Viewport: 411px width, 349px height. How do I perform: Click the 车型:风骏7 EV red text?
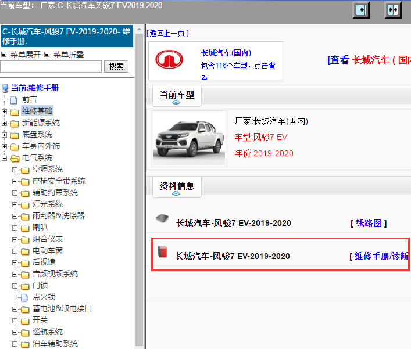click(261, 137)
